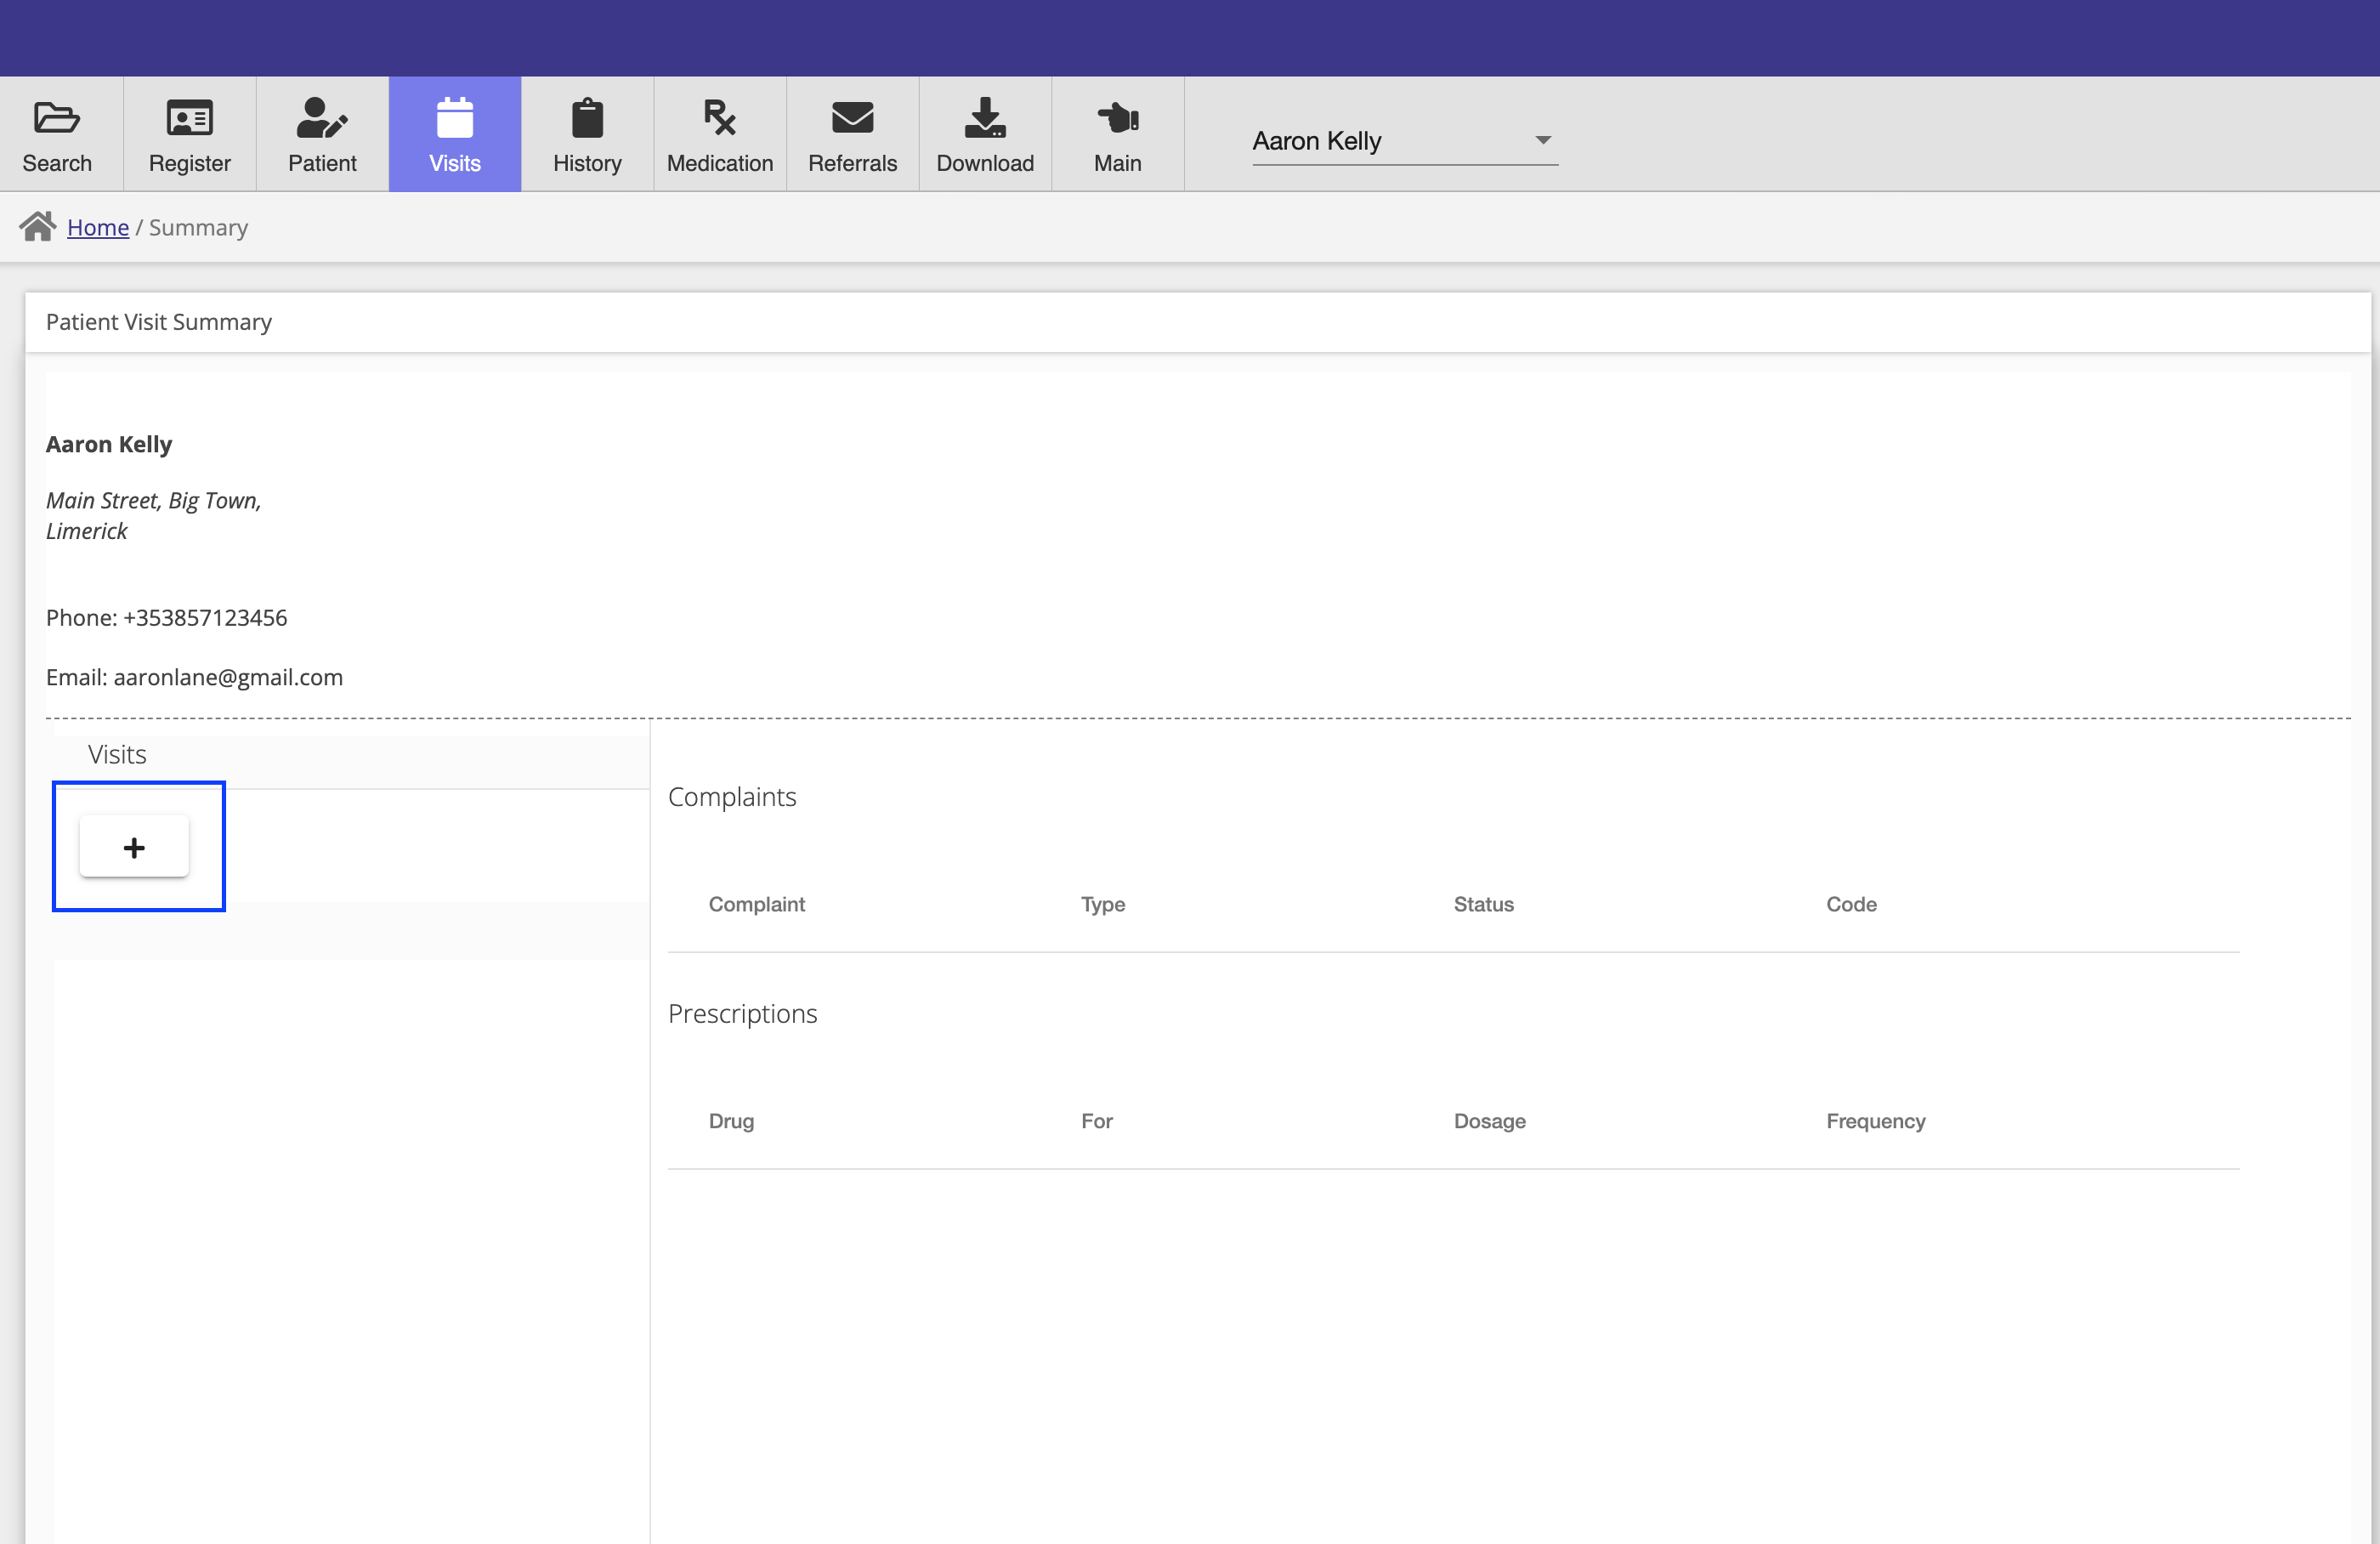The height and width of the screenshot is (1544, 2380).
Task: Expand the Aaron Kelly patient dropdown
Action: (1405, 141)
